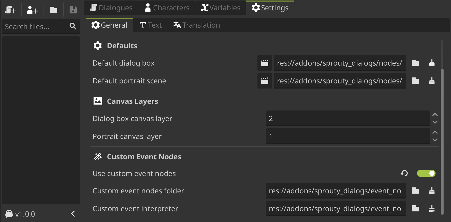Decrease the Portrait canvas layer value

[435, 140]
